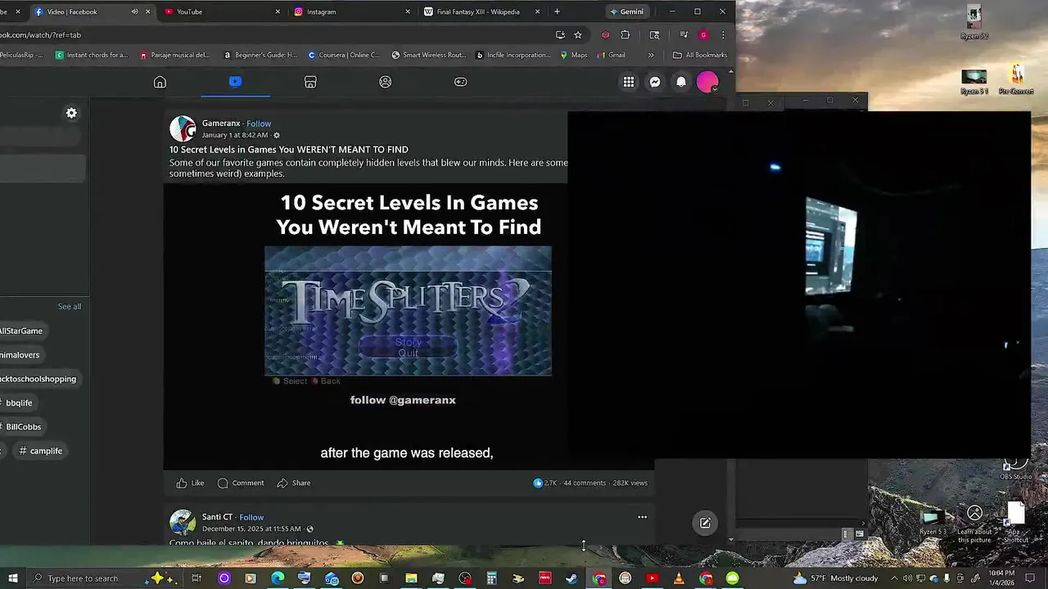Screen dimensions: 1048x589
Task: Click the 2.7K reactions count
Action: point(545,483)
